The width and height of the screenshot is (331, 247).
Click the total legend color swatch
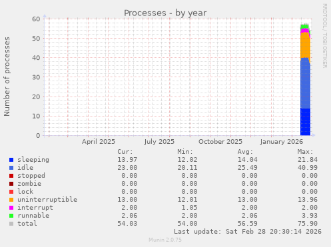click(x=11, y=224)
